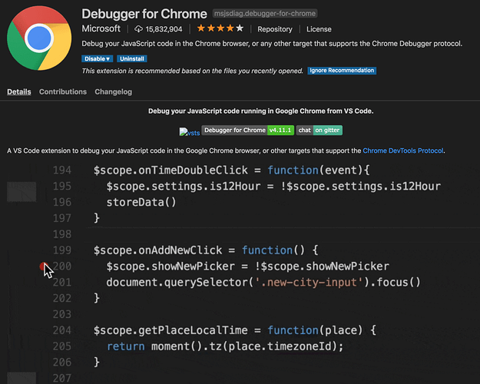Open the Contributions tab

pos(63,92)
